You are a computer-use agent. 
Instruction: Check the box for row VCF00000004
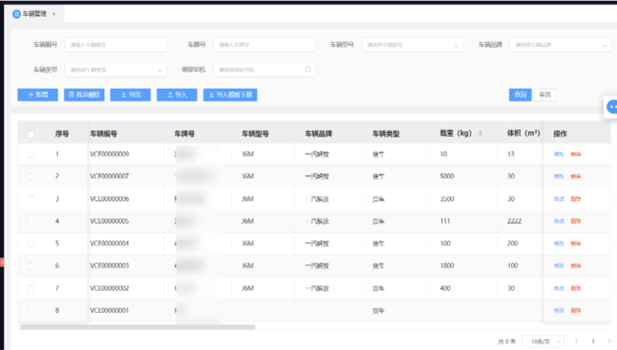pos(31,243)
